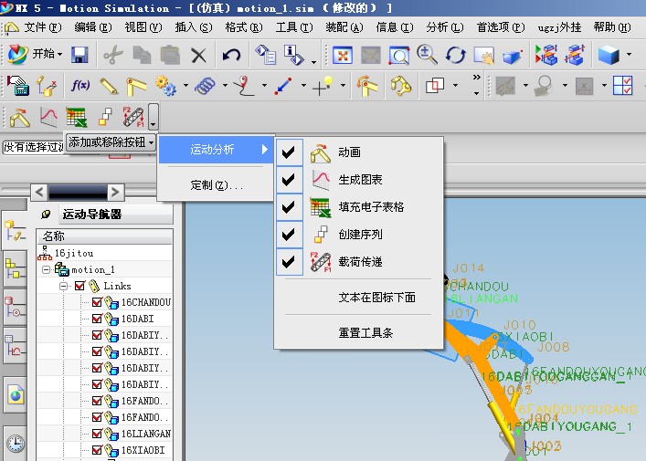This screenshot has width=646, height=461.
Task: Open the 分析 Analysis menu
Action: [445, 27]
